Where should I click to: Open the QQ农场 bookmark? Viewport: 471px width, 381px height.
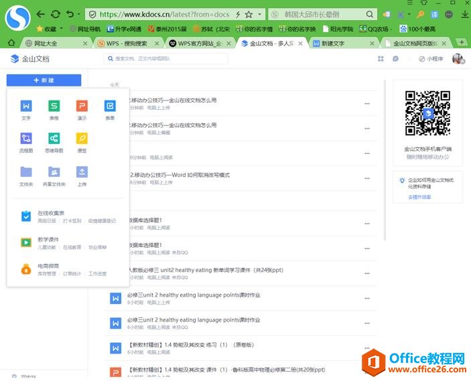point(375,29)
